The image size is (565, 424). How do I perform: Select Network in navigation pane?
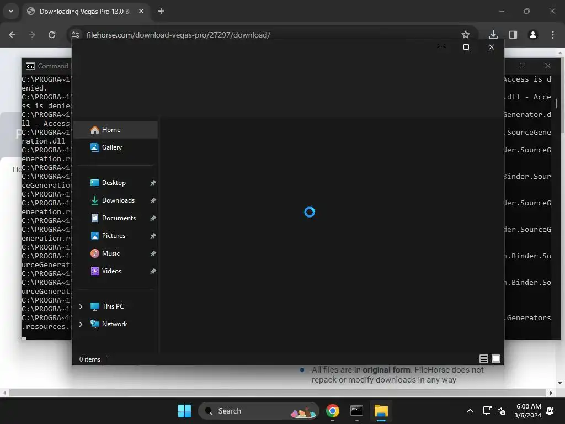(115, 324)
